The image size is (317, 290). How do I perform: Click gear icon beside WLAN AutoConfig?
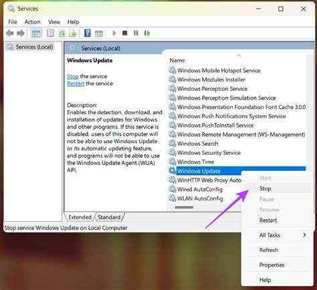(x=173, y=198)
